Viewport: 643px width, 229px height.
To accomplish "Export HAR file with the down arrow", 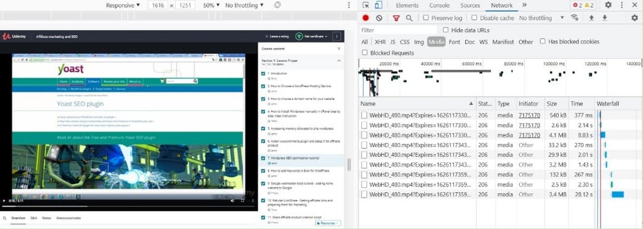I will coord(604,18).
